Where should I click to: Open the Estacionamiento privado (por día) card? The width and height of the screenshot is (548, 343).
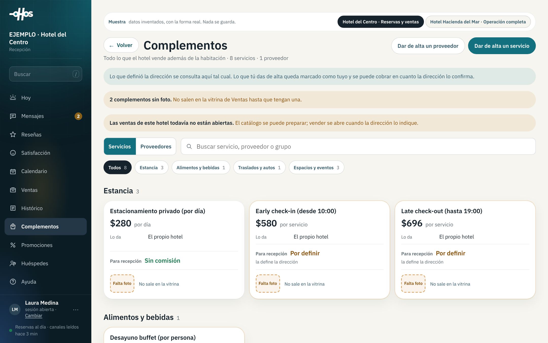174,250
